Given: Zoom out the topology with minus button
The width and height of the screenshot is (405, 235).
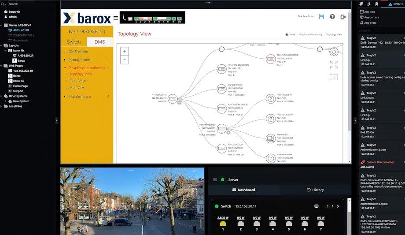Looking at the screenshot, I should [x=125, y=60].
